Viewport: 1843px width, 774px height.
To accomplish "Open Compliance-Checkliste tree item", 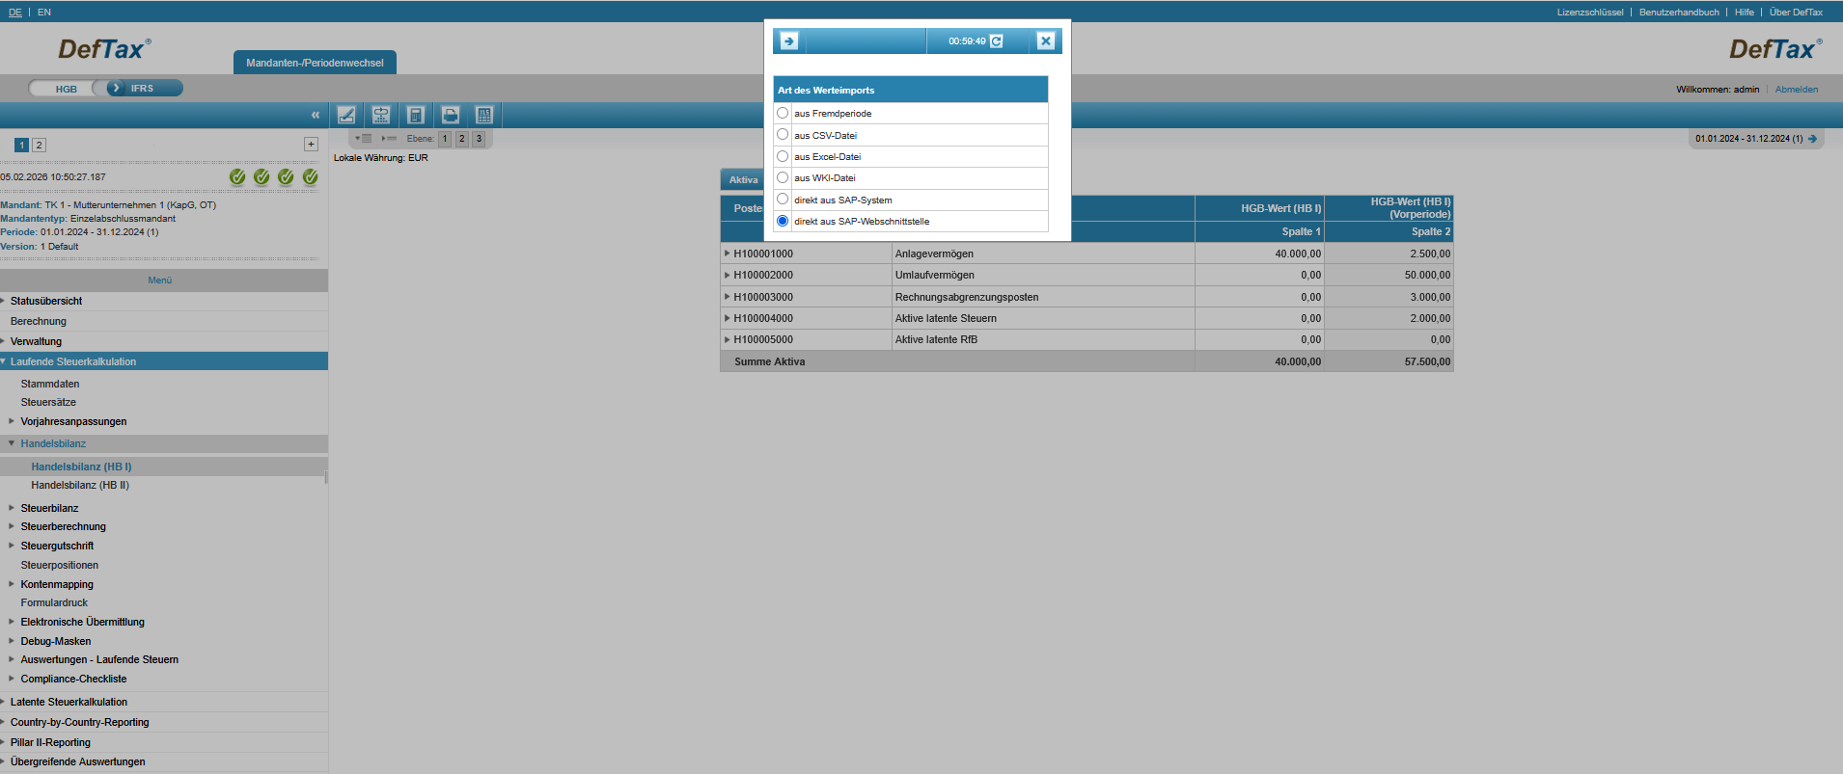I will point(73,679).
